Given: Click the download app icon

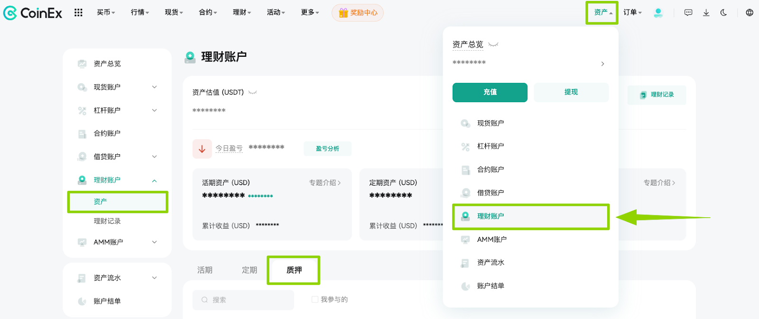Looking at the screenshot, I should 706,13.
